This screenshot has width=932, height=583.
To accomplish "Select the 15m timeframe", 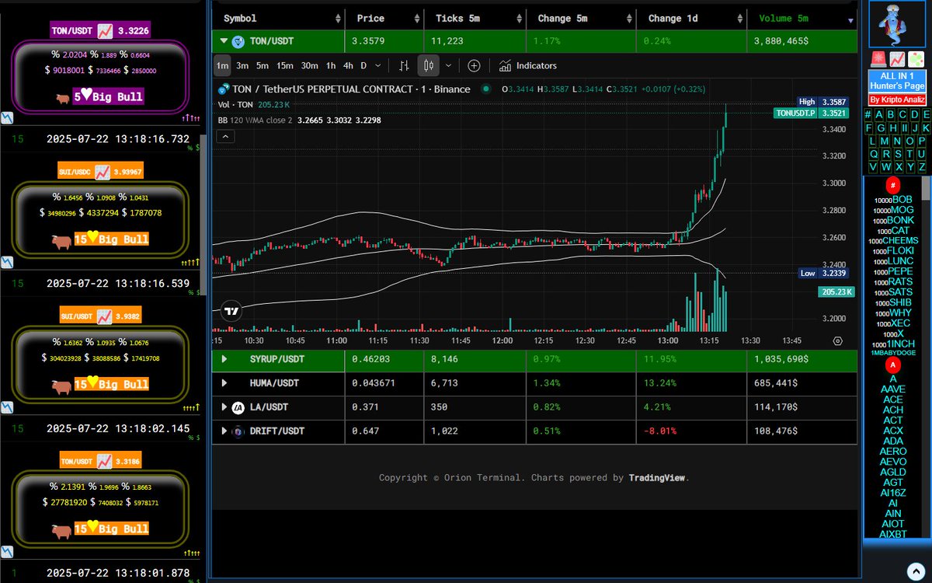I will [285, 66].
